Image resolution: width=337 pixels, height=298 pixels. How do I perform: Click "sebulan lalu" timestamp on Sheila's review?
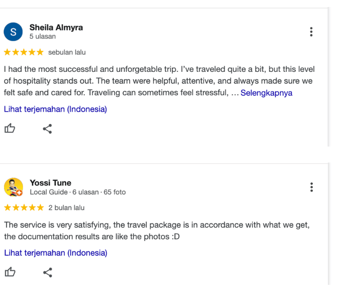tap(67, 53)
